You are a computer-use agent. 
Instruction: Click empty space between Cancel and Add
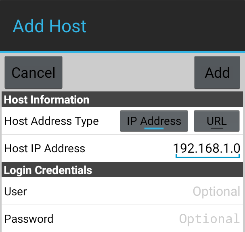click(x=128, y=72)
